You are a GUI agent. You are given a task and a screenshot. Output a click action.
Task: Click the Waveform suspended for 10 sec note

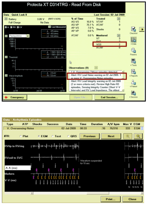click(x=91, y=162)
